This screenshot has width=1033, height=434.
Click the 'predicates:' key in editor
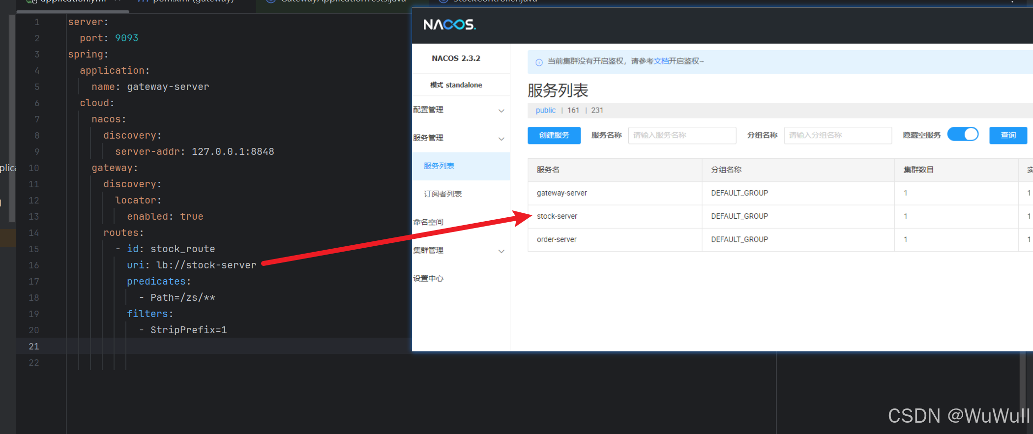[159, 281]
